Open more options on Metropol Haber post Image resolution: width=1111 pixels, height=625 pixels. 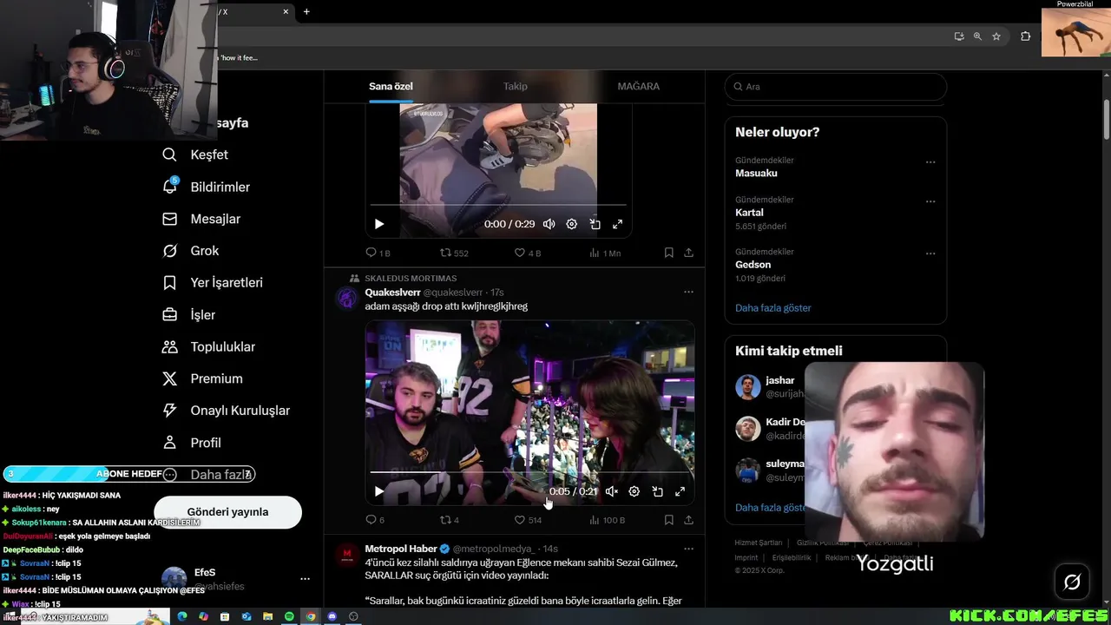688,549
